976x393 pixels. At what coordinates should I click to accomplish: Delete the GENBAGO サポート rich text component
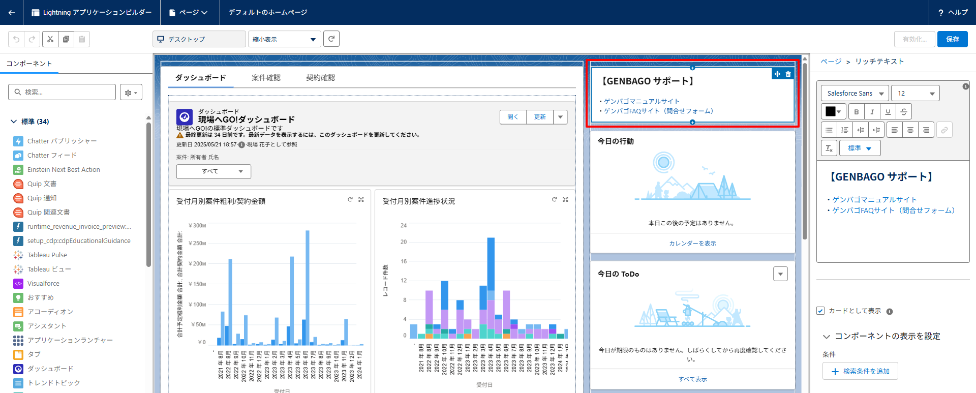788,74
